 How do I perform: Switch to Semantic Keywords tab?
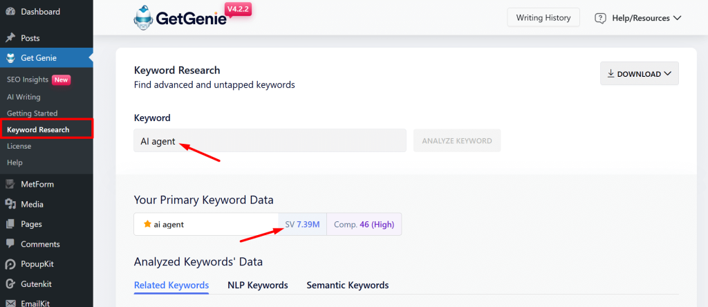348,285
